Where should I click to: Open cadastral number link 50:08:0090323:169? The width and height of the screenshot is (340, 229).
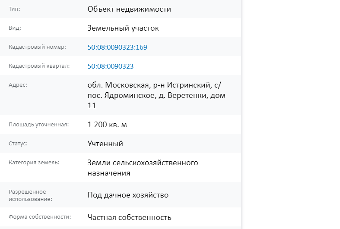tap(118, 47)
